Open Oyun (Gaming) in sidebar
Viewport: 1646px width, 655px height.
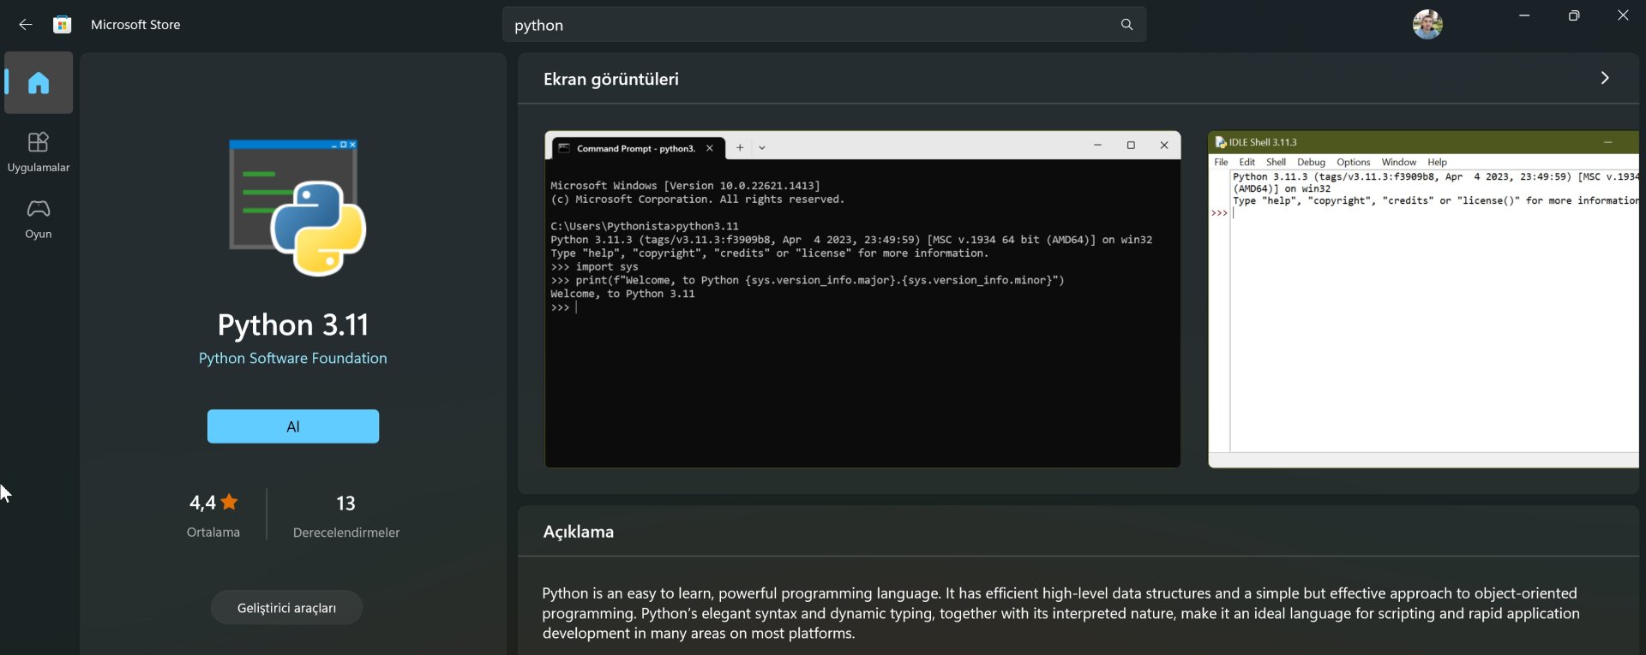point(39,219)
